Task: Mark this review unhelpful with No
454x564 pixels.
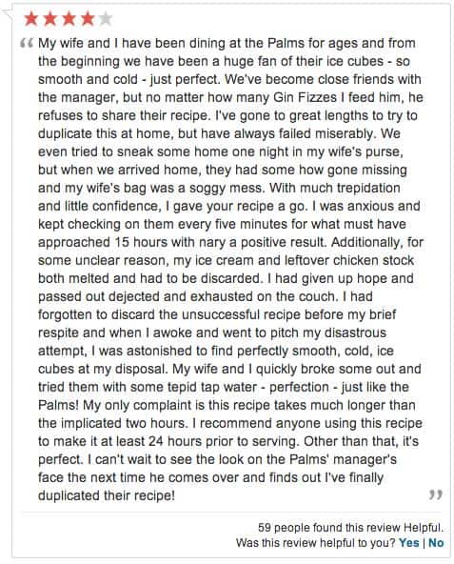Action: point(436,542)
